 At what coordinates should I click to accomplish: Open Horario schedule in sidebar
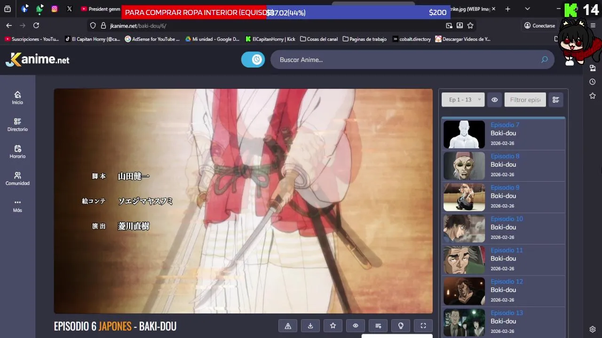[17, 152]
